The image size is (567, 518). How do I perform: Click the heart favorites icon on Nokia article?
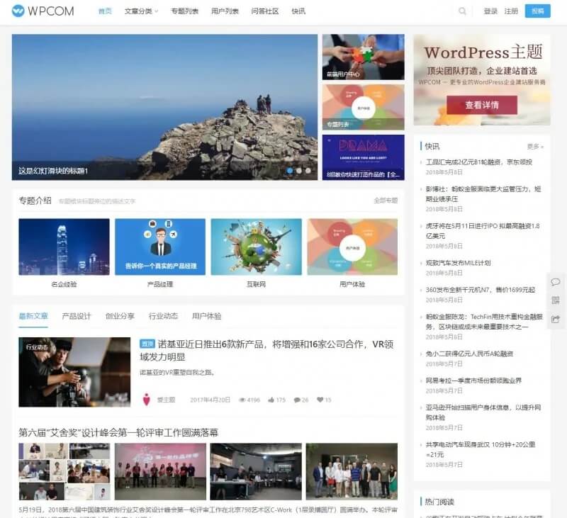tap(320, 400)
